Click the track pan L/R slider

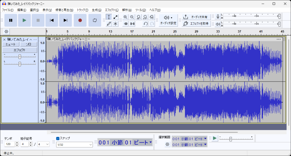coord(20,64)
